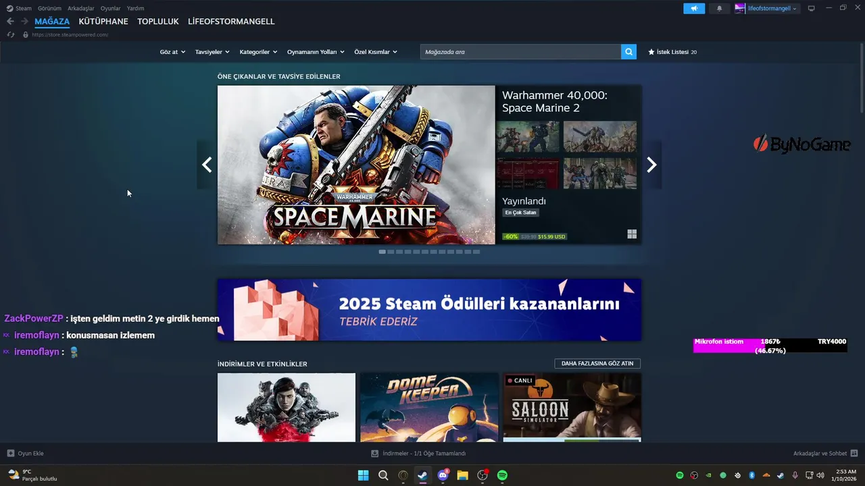Select the last carousel page indicator

coord(476,252)
